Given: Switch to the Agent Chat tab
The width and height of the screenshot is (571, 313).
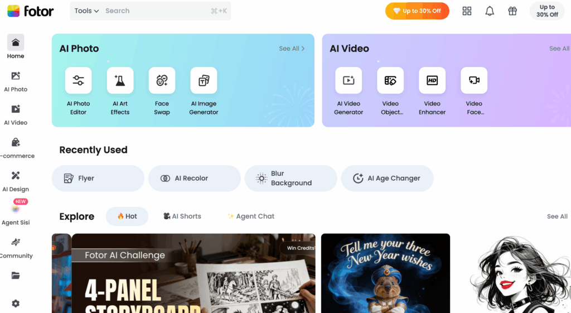Looking at the screenshot, I should coord(251,216).
